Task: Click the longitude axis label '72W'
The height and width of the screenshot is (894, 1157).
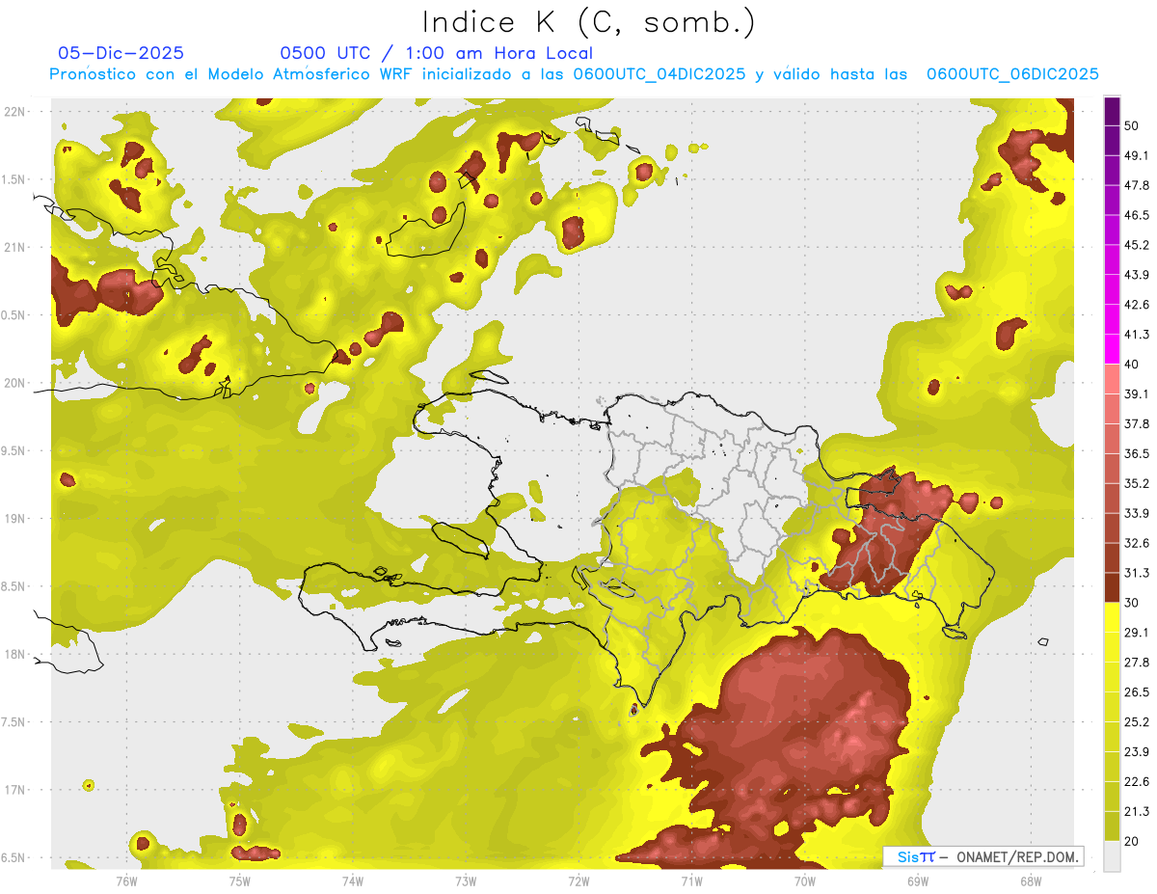Action: (x=578, y=880)
